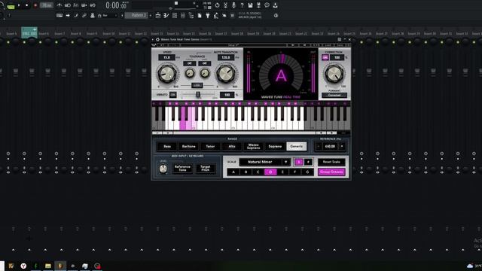Image resolution: width=482 pixels, height=271 pixels.
Task: Open the Waves W logo menu
Action: click(154, 45)
